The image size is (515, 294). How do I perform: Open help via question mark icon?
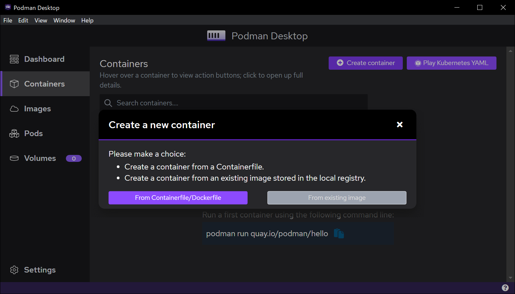click(505, 288)
